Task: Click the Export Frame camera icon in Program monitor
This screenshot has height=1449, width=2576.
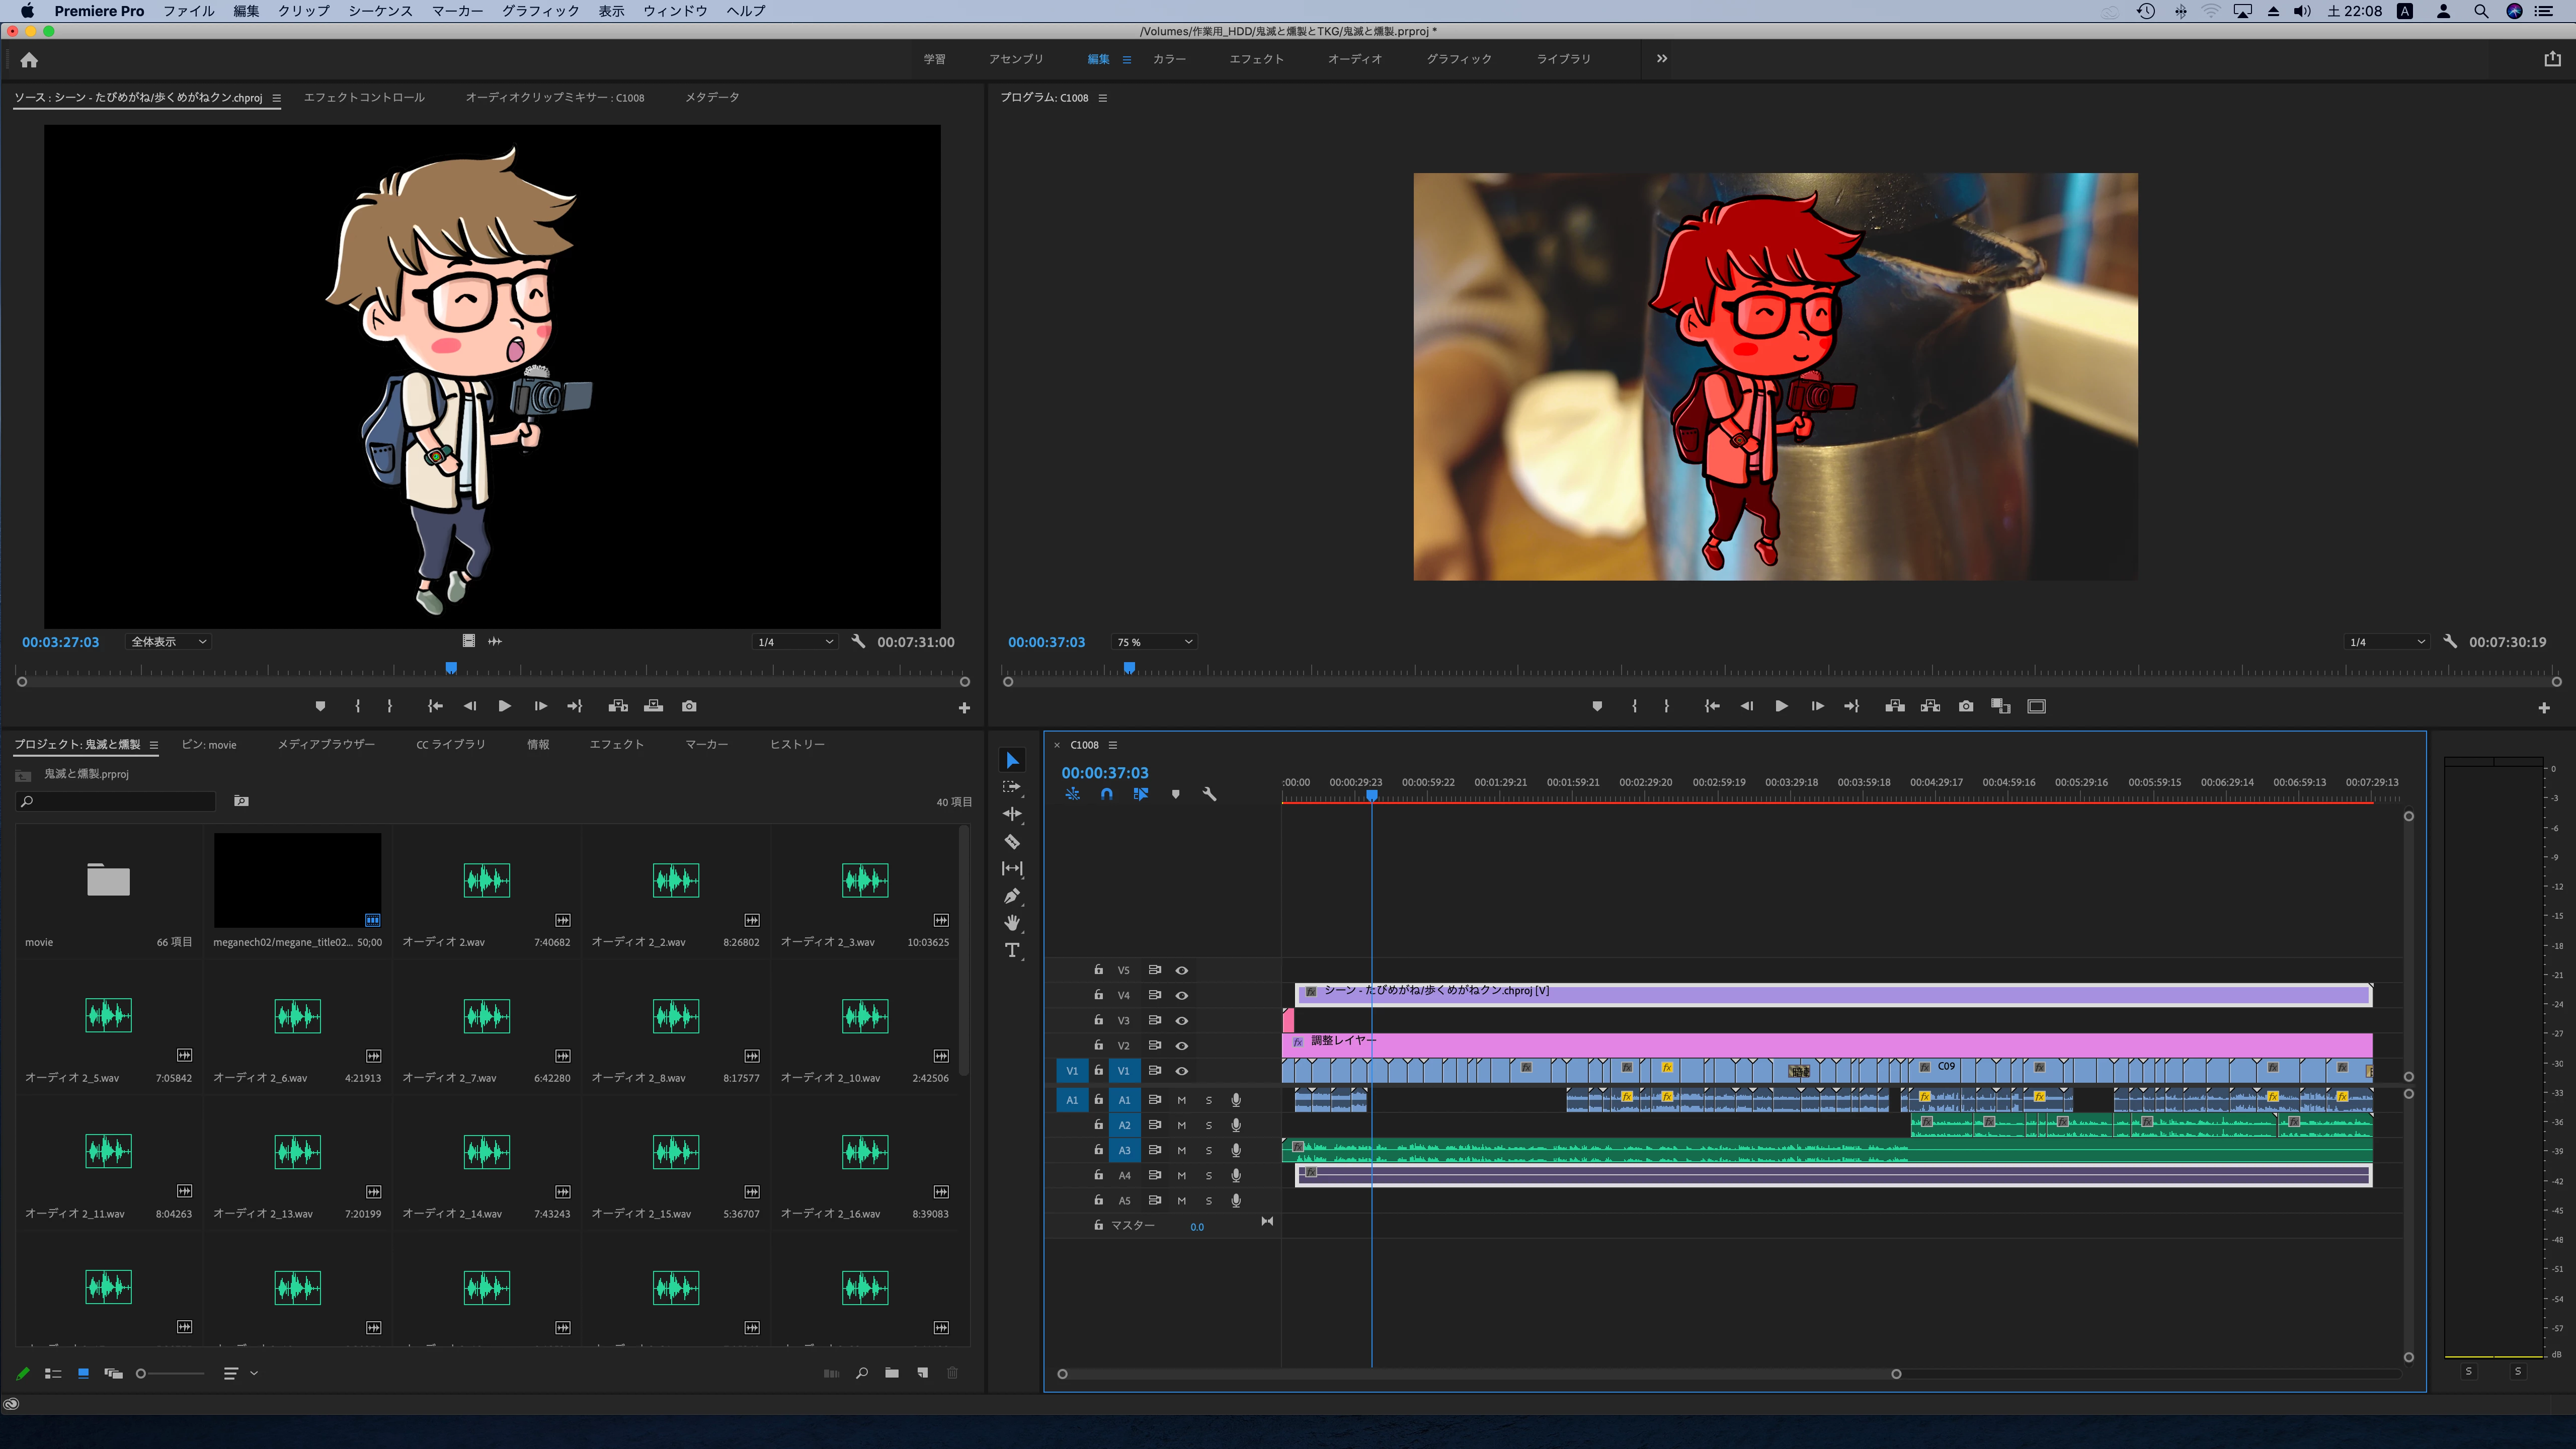Action: (1966, 706)
